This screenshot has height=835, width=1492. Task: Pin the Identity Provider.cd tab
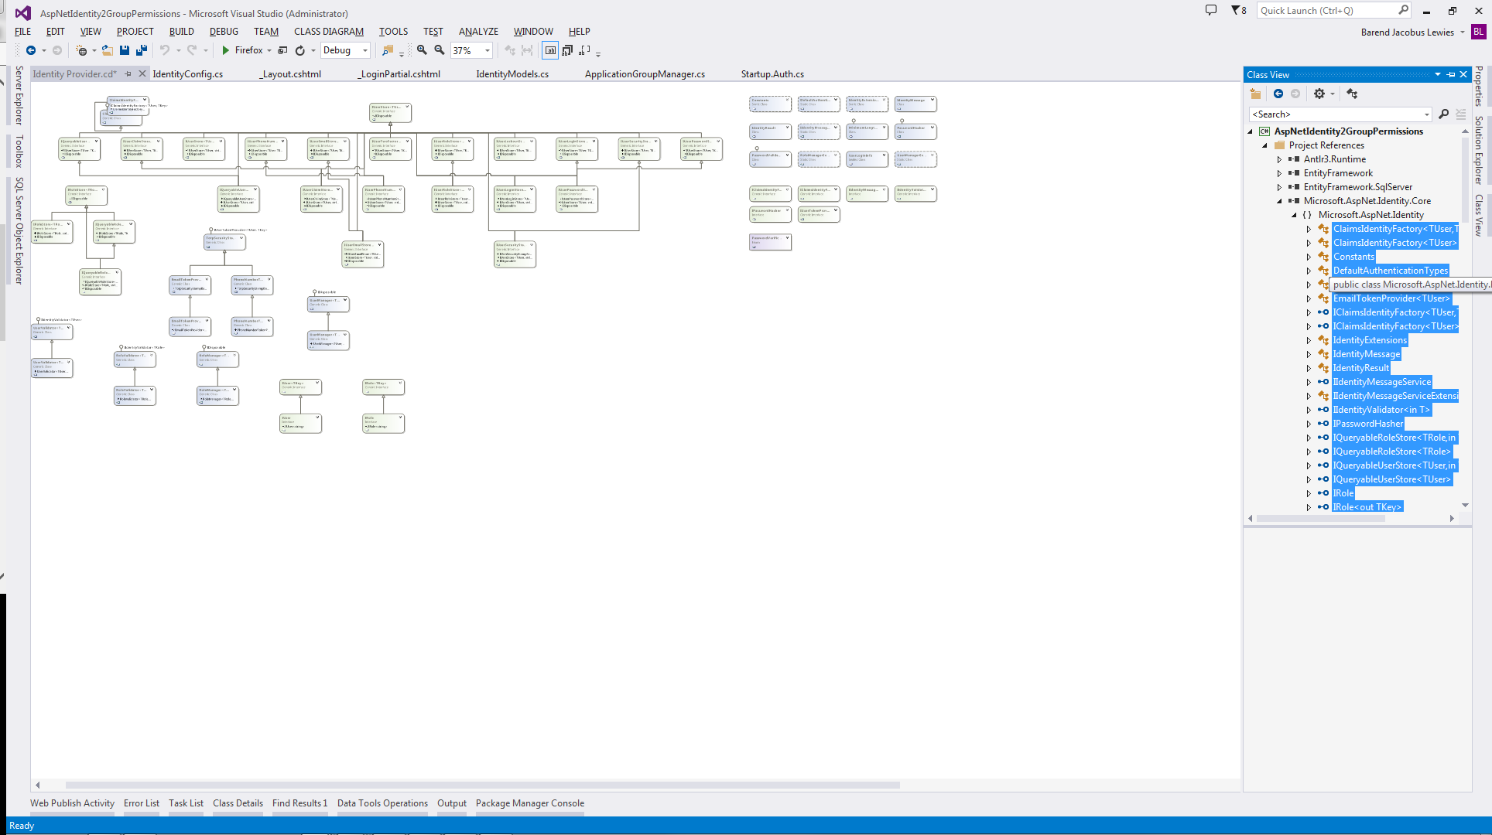pyautogui.click(x=128, y=74)
